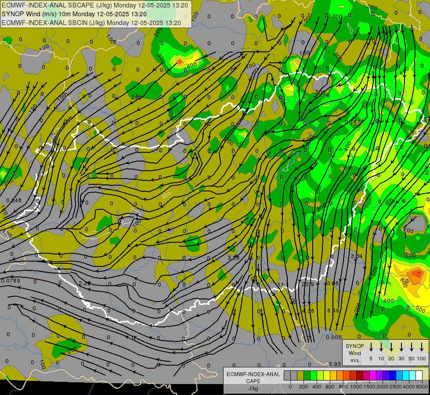Click the 30 m/s wind arrow in legend
Screen dimensions: 430x395
tap(401, 347)
